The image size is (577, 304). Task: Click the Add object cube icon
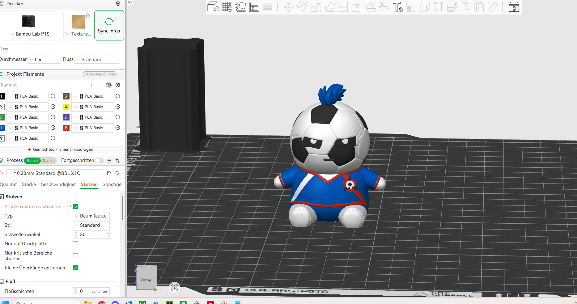pos(213,7)
